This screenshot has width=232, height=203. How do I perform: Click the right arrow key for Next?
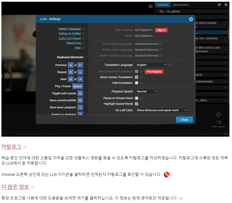point(80,79)
